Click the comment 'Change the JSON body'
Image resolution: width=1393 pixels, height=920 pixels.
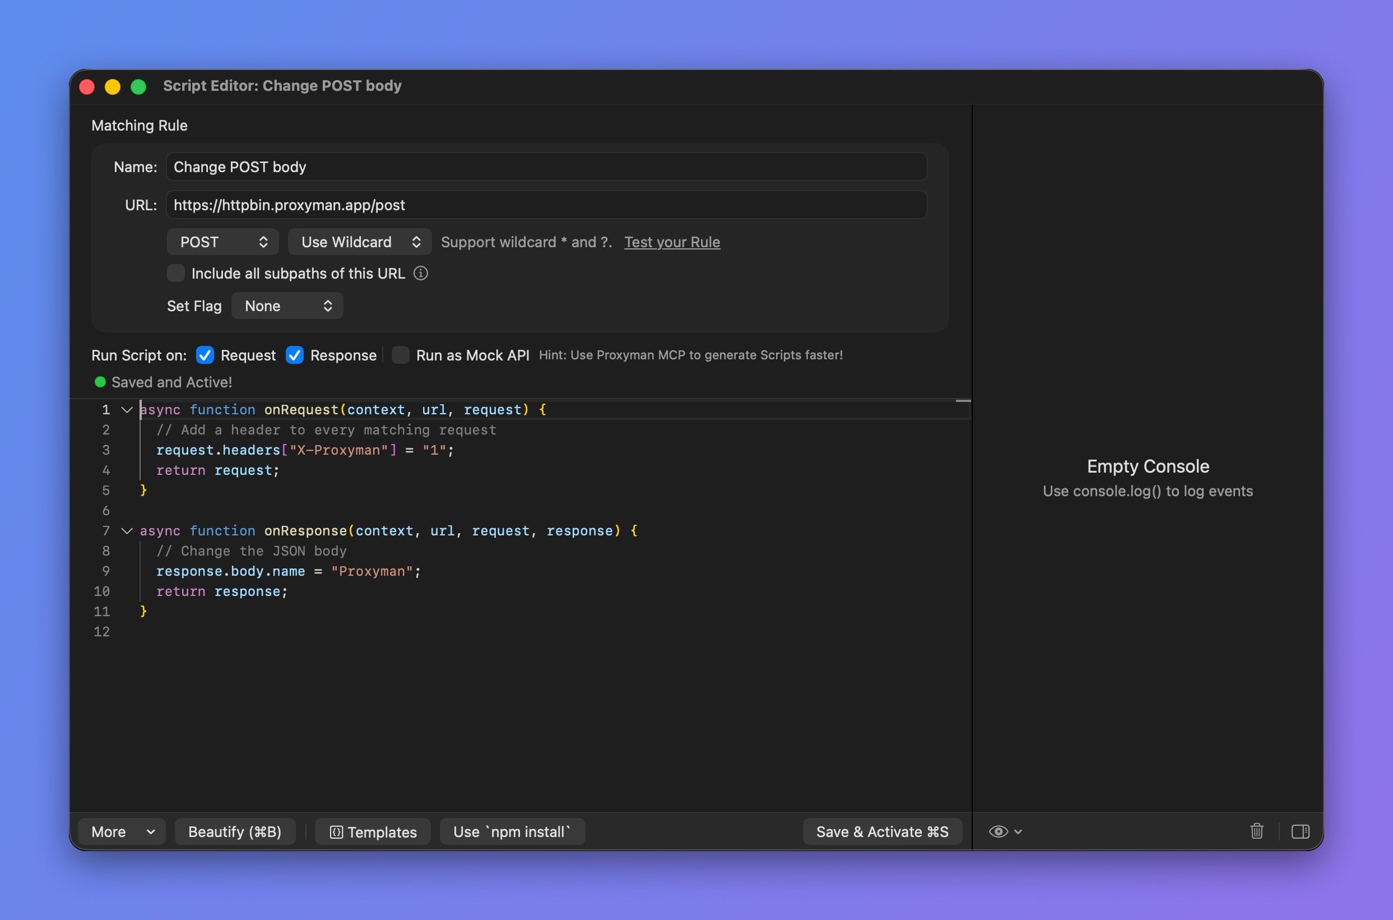point(252,551)
